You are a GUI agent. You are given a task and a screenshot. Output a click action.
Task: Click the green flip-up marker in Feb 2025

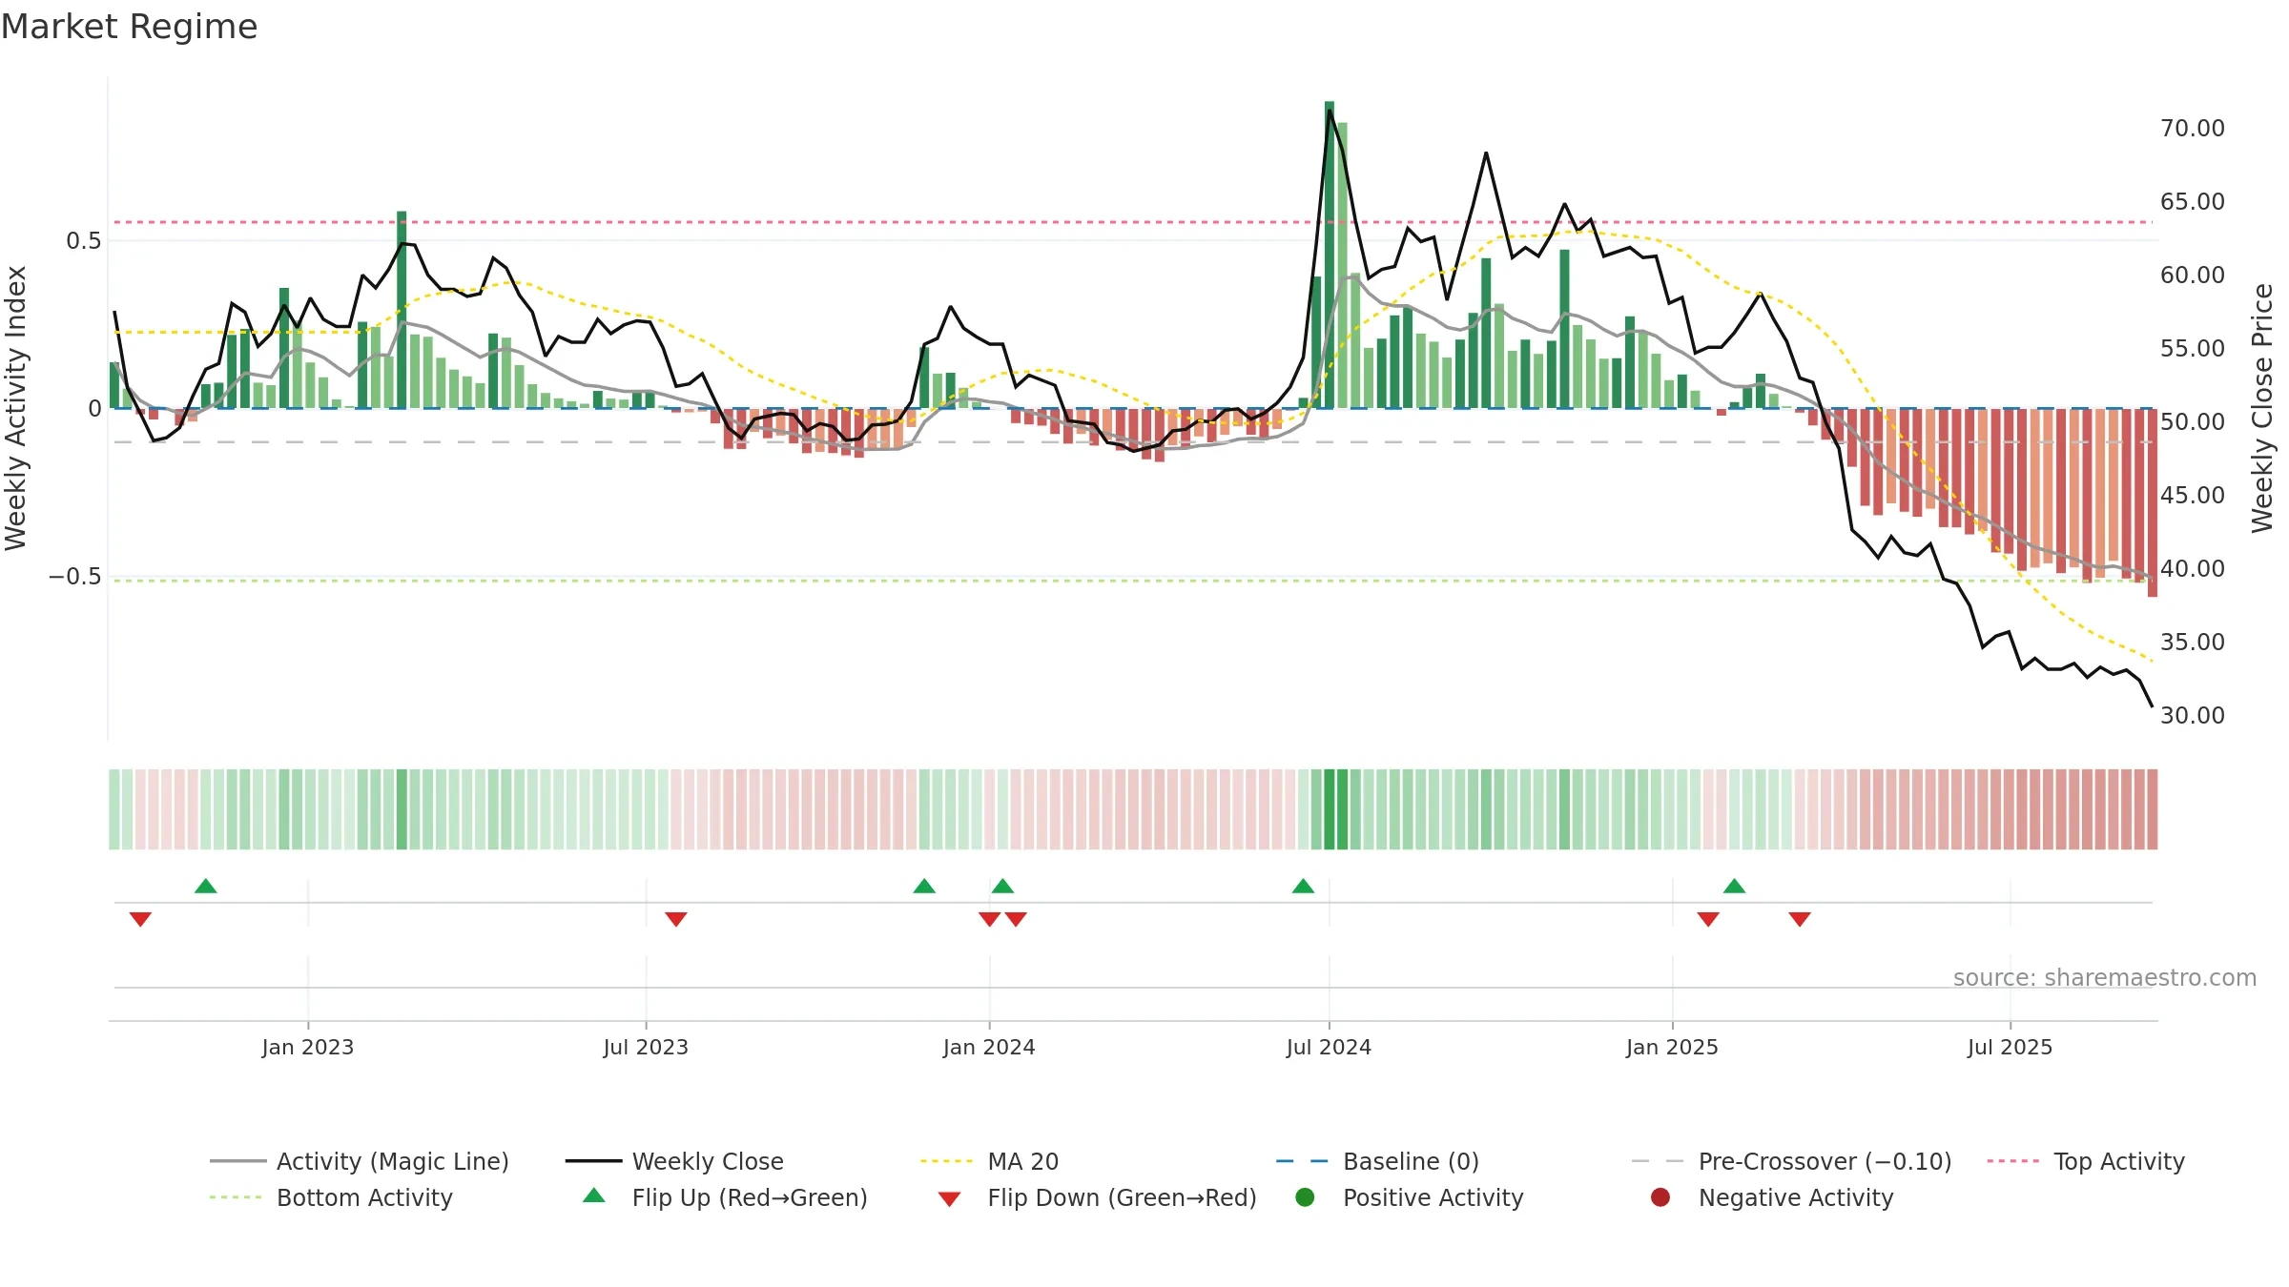click(x=1735, y=886)
